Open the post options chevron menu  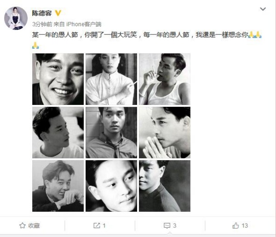point(263,9)
